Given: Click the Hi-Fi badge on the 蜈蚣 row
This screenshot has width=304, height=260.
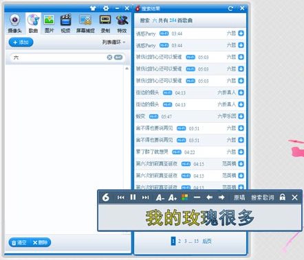Looking at the screenshot, I should point(153,117).
